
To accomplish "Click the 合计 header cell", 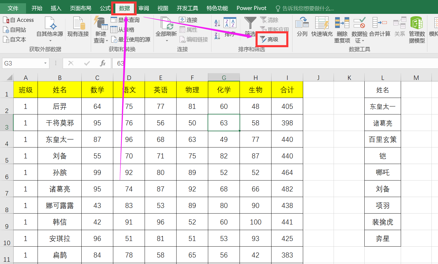I will (x=287, y=90).
